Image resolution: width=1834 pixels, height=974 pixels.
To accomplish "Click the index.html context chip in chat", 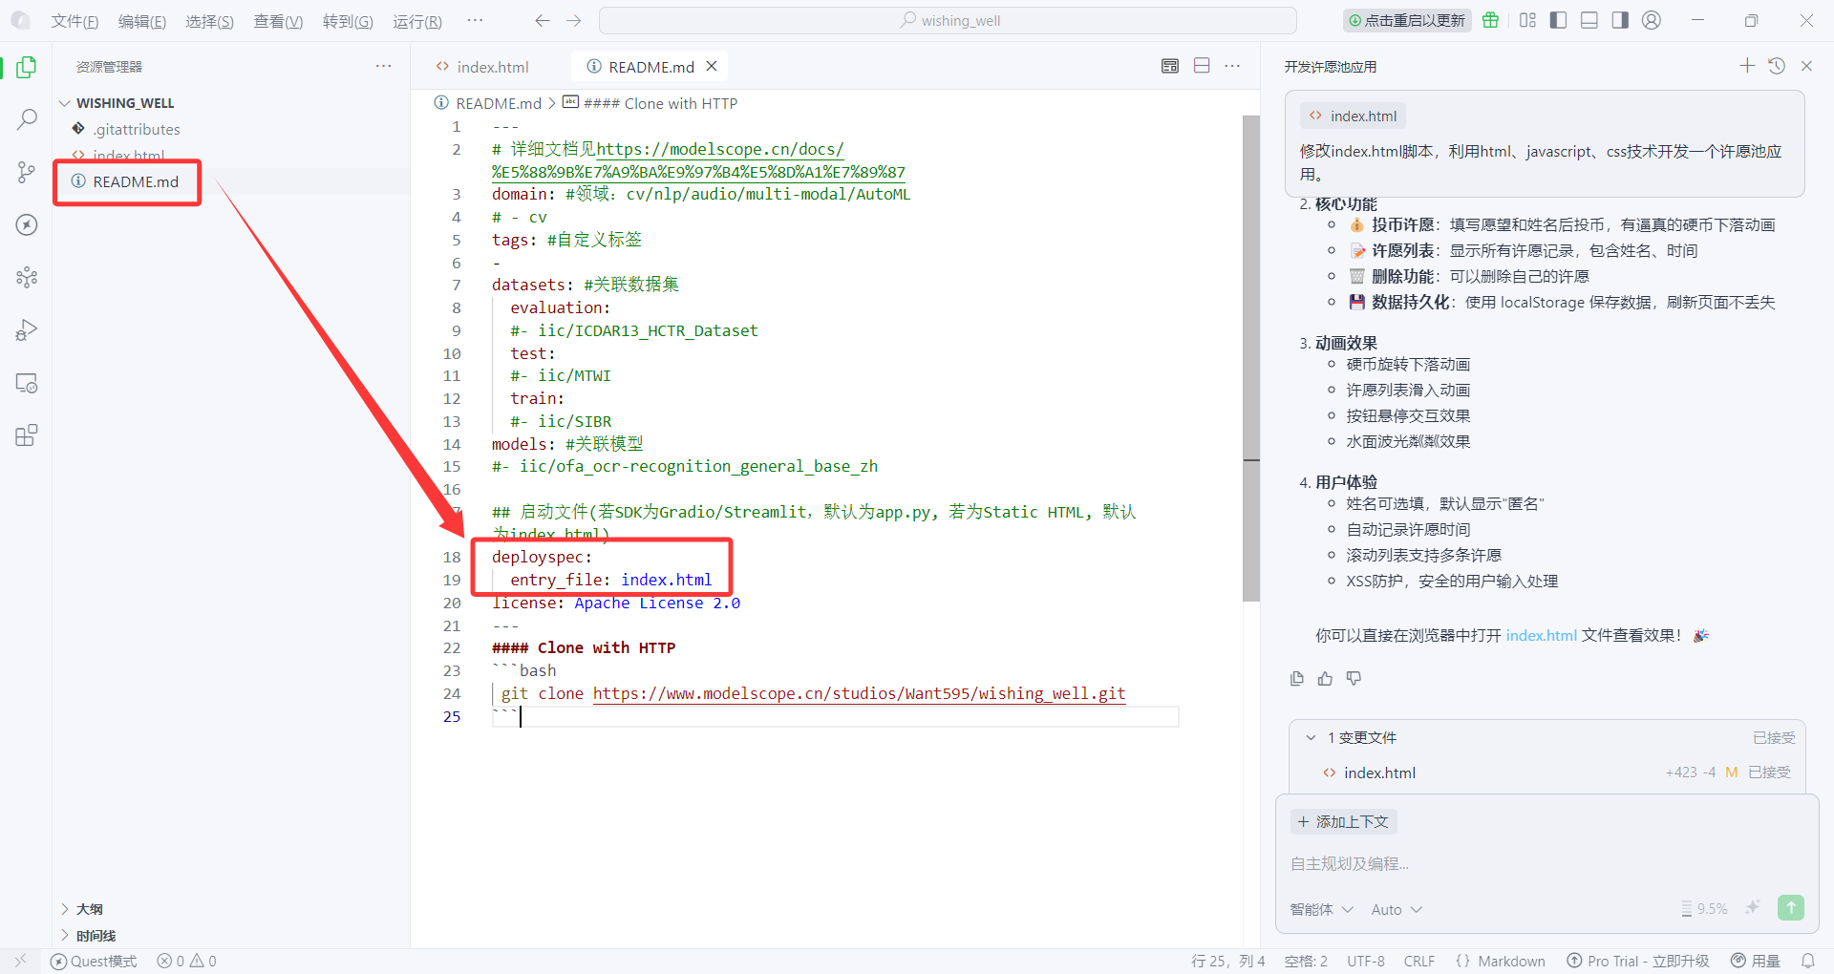I will click(x=1353, y=116).
